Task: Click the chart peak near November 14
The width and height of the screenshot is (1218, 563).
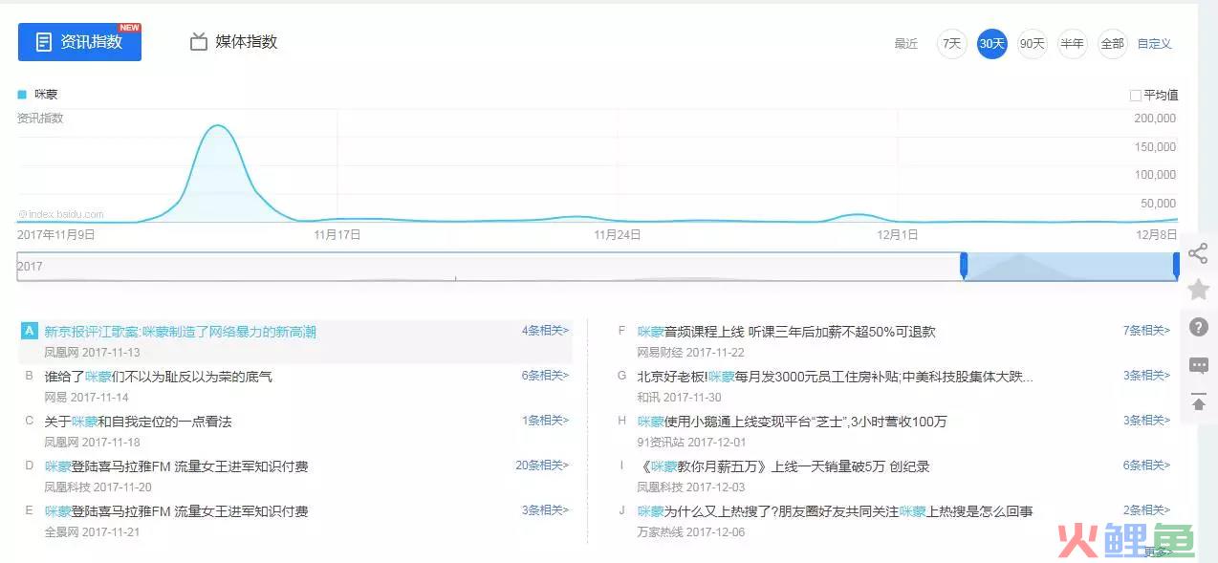Action: 218,126
